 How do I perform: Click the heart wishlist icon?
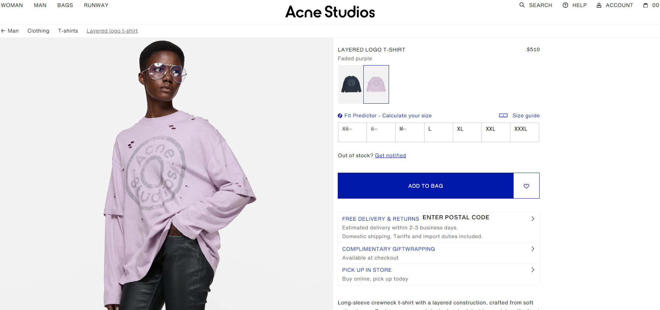point(526,186)
